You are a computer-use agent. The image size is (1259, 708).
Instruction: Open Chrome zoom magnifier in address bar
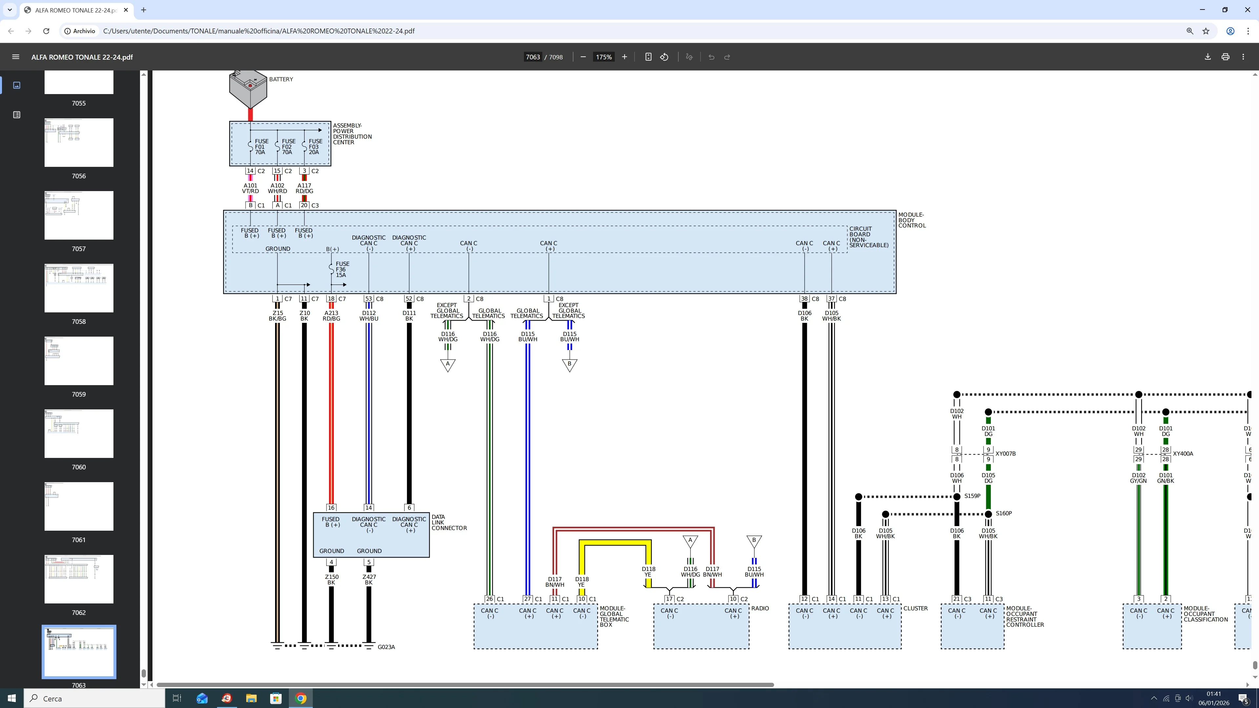(1189, 31)
